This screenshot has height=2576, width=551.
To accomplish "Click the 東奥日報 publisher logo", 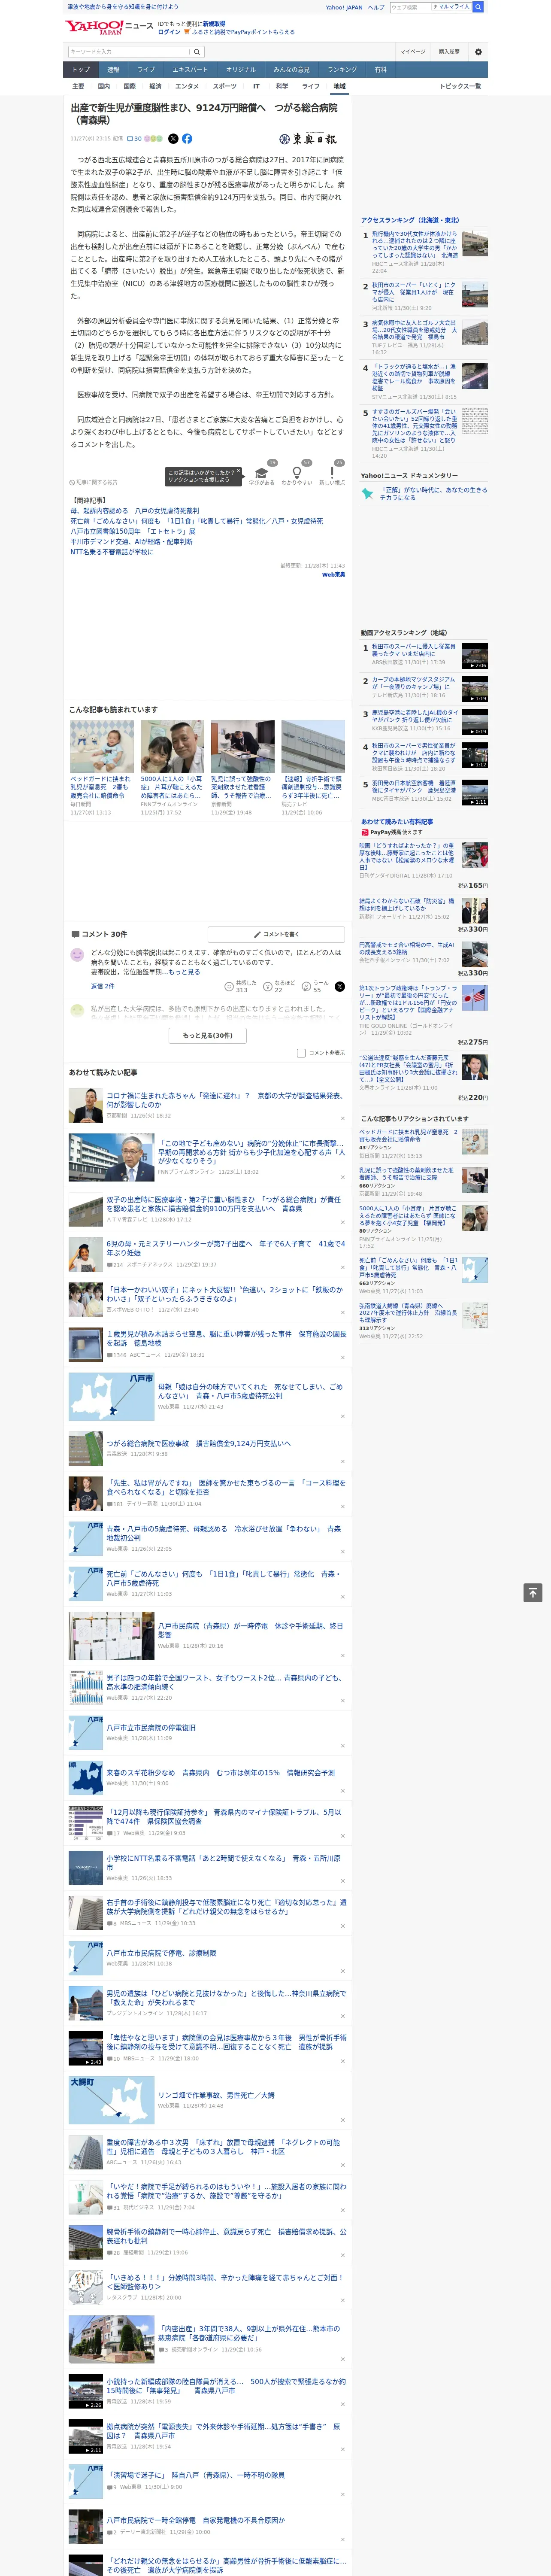I will point(308,139).
